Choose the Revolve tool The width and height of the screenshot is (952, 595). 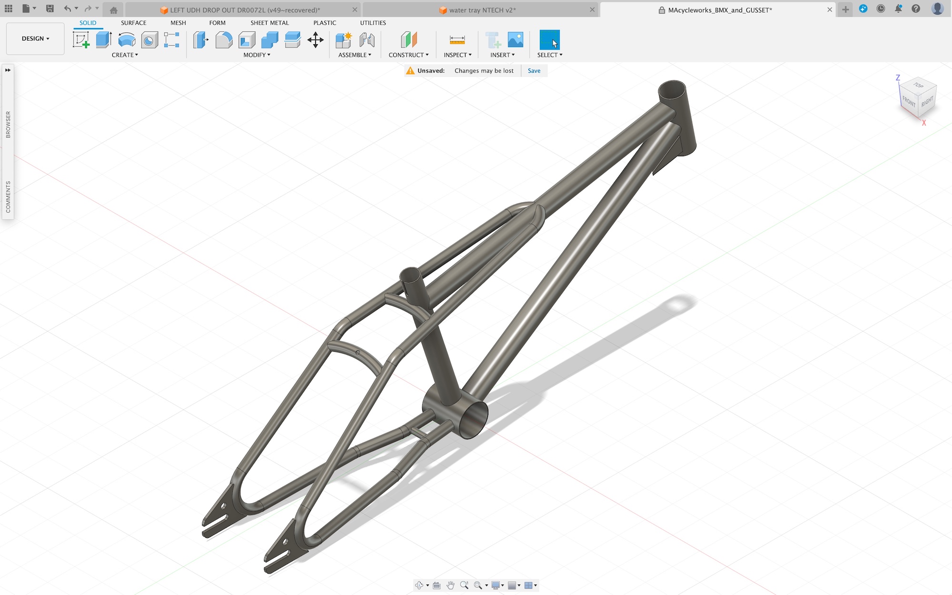(x=127, y=40)
